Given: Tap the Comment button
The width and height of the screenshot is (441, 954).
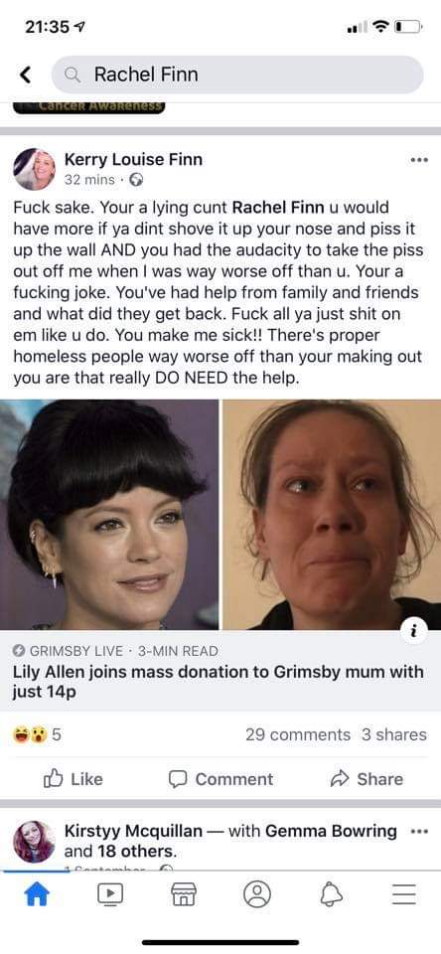Looking at the screenshot, I should click(x=220, y=779).
